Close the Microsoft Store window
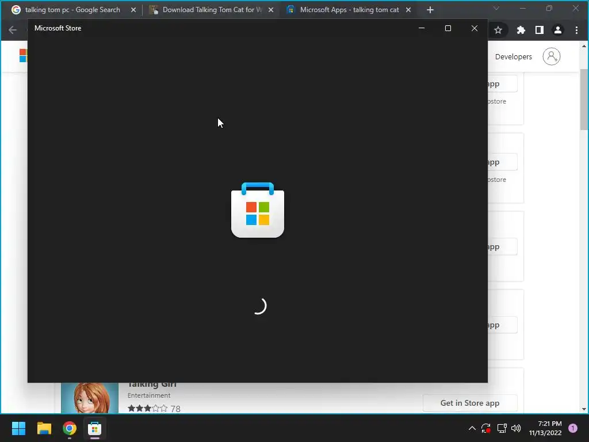589x442 pixels. point(475,28)
